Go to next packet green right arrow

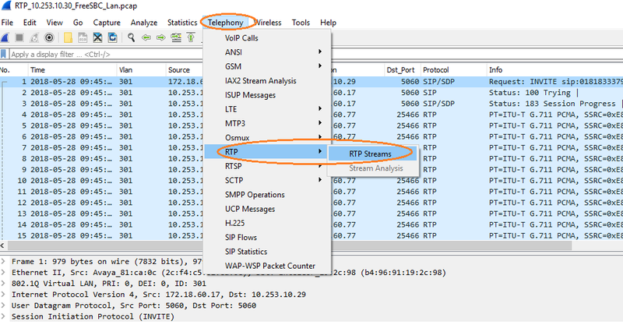click(x=161, y=37)
